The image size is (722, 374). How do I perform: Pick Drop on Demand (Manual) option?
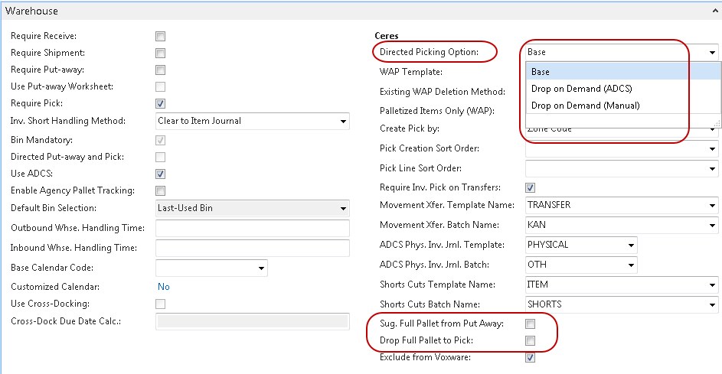585,106
